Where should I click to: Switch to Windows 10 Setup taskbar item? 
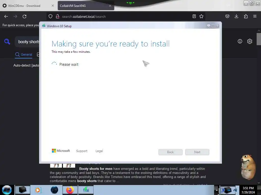[x=86, y=190]
